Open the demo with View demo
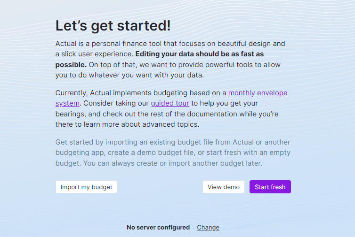The width and height of the screenshot is (355, 237). [224, 187]
